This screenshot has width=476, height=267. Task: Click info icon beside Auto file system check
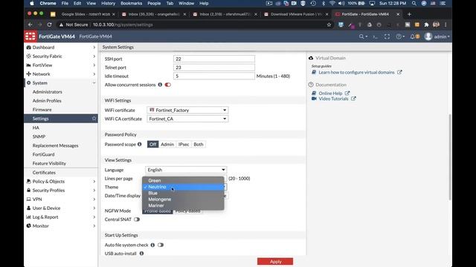coord(152,245)
